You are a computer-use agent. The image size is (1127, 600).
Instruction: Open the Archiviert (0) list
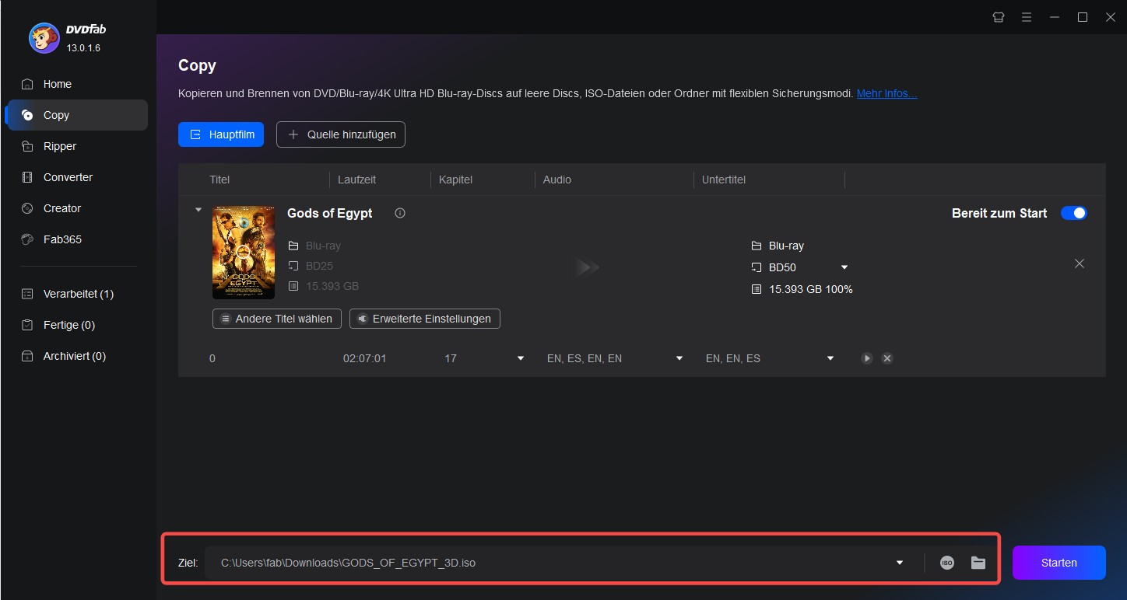click(x=75, y=356)
